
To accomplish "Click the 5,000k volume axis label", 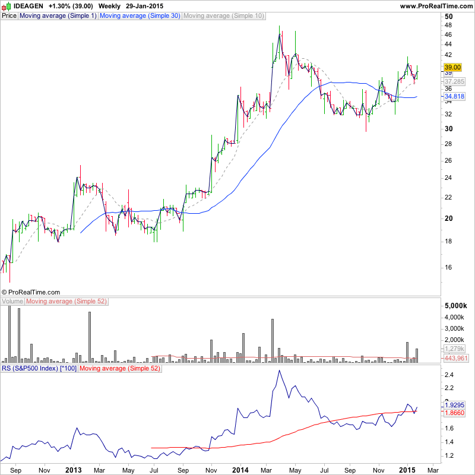I will click(x=455, y=306).
